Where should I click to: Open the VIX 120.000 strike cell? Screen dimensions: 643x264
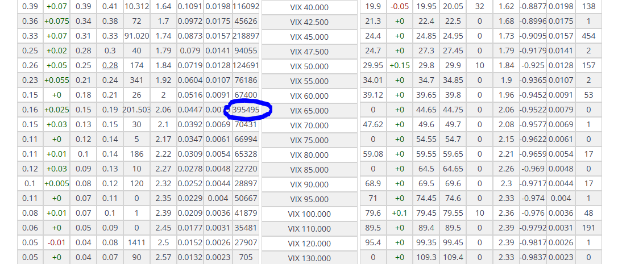309,243
